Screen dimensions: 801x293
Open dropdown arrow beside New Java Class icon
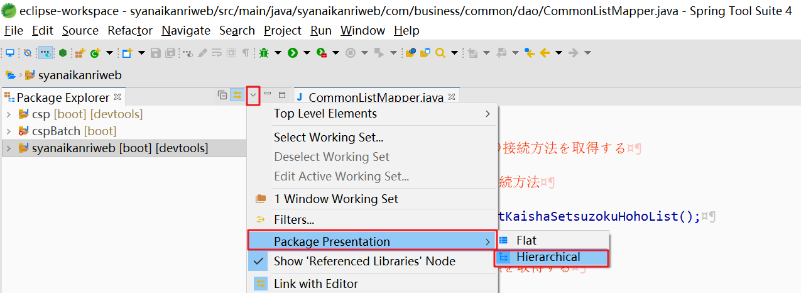coord(109,53)
